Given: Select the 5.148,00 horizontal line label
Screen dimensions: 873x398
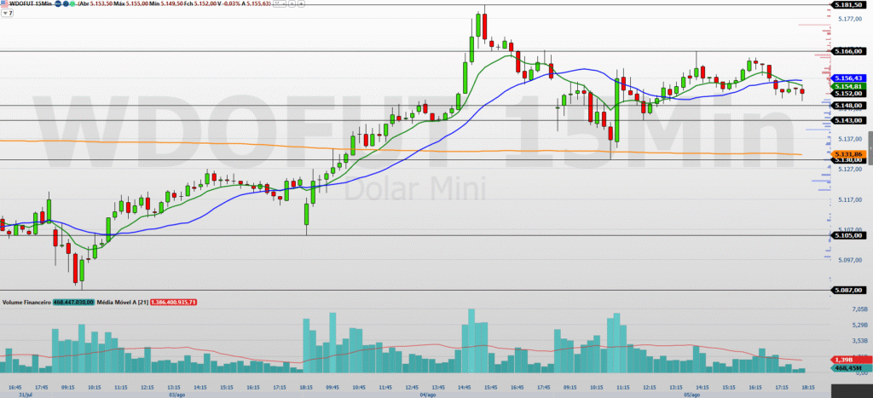Looking at the screenshot, I should click(848, 105).
